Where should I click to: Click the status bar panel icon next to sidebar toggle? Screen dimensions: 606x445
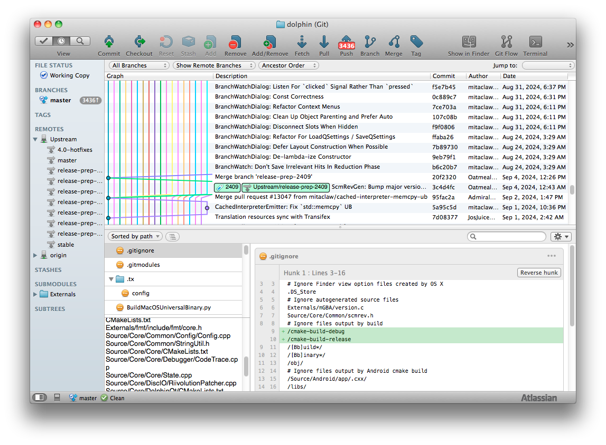57,398
